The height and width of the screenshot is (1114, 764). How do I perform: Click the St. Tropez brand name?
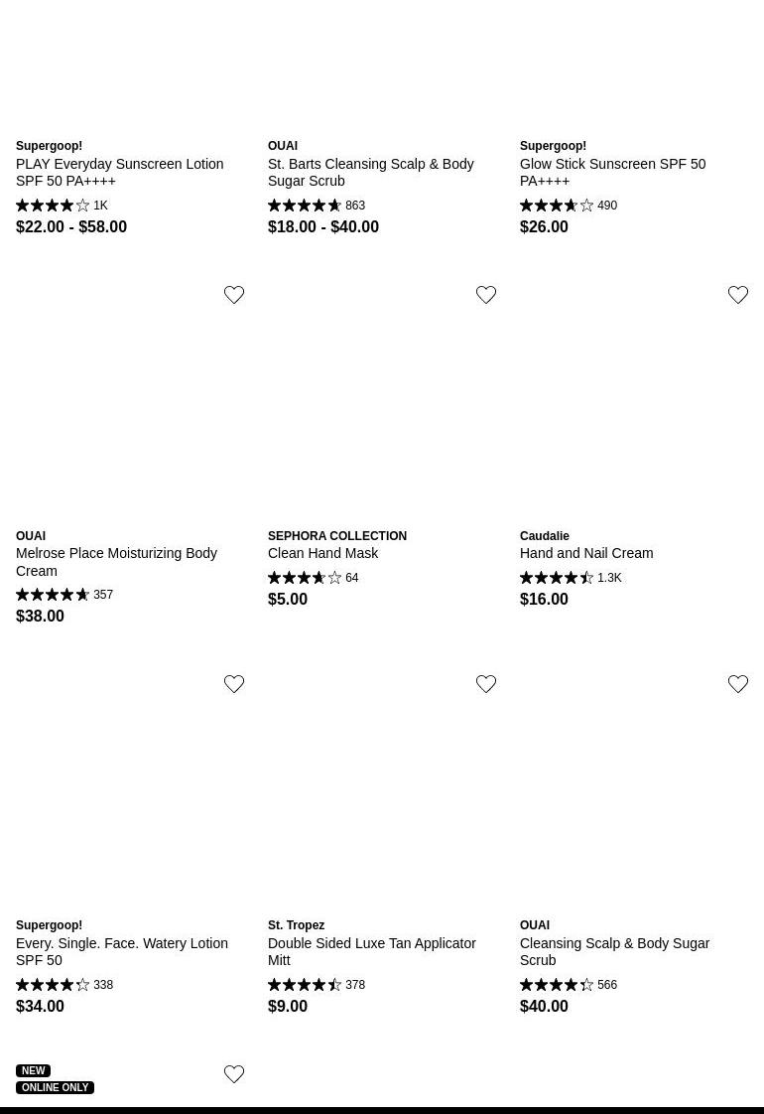pos(296,925)
